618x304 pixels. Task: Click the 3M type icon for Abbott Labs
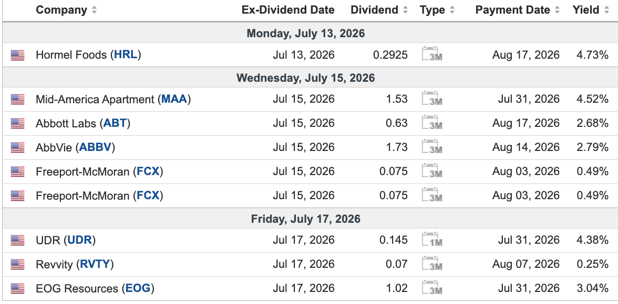(x=432, y=123)
